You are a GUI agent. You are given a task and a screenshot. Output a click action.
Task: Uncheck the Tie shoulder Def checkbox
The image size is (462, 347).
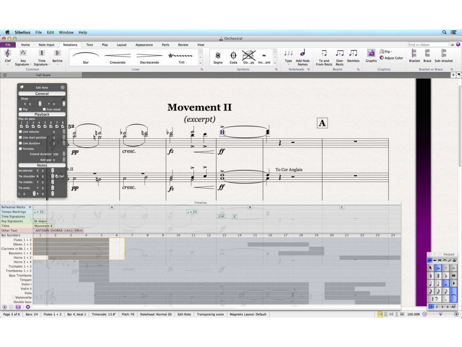pyautogui.click(x=57, y=176)
